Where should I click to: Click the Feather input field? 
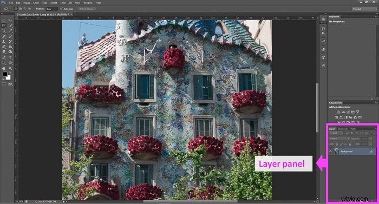point(52,9)
